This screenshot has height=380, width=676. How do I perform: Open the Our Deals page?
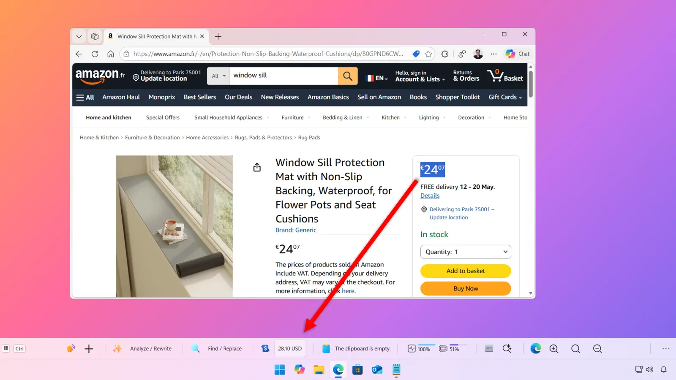(238, 97)
